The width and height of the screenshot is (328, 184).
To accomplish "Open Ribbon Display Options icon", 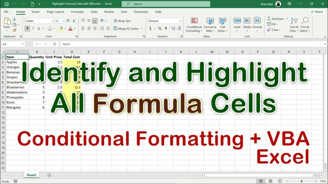I will (x=289, y=4).
